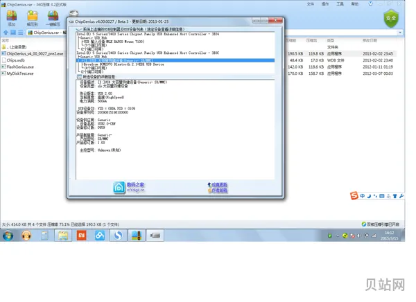This screenshot has width=416, height=302.
Task: Click the taskbar clock showing 16:12
Action: click(x=389, y=236)
